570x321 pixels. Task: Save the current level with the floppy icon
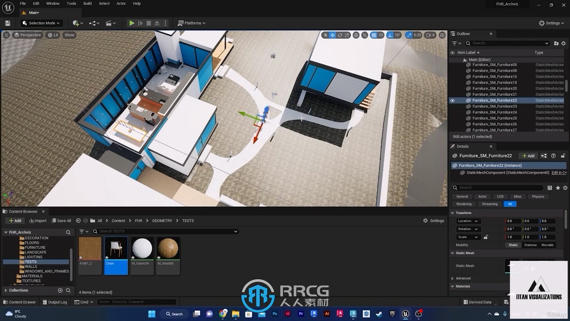8,23
